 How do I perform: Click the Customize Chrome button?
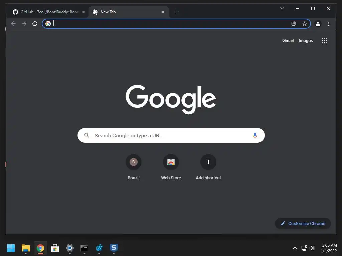click(x=303, y=224)
